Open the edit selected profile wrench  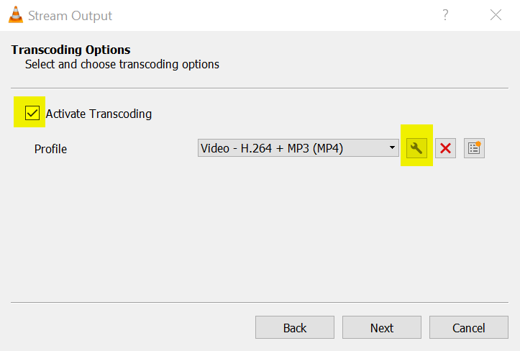[416, 148]
